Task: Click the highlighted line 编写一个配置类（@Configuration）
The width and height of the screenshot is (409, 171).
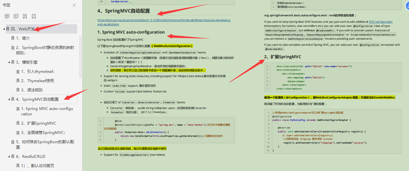Action: click(x=330, y=97)
